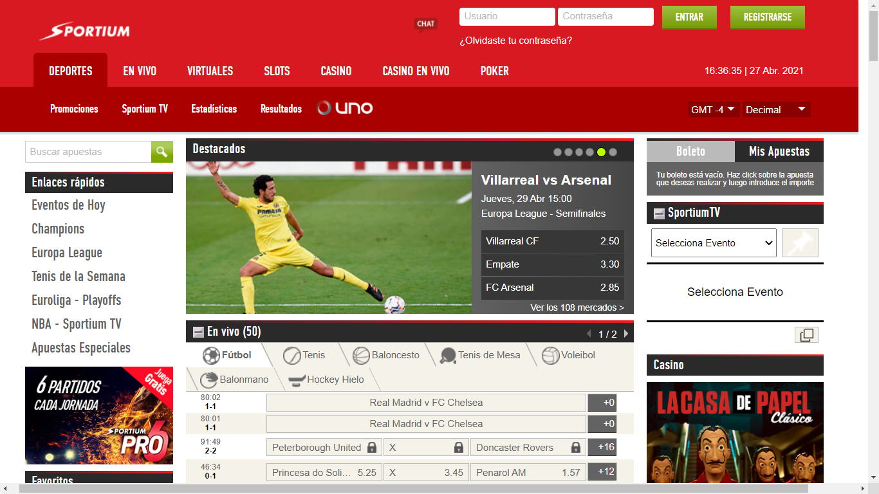Select the Tenis de Mesa paddle icon

tap(448, 355)
